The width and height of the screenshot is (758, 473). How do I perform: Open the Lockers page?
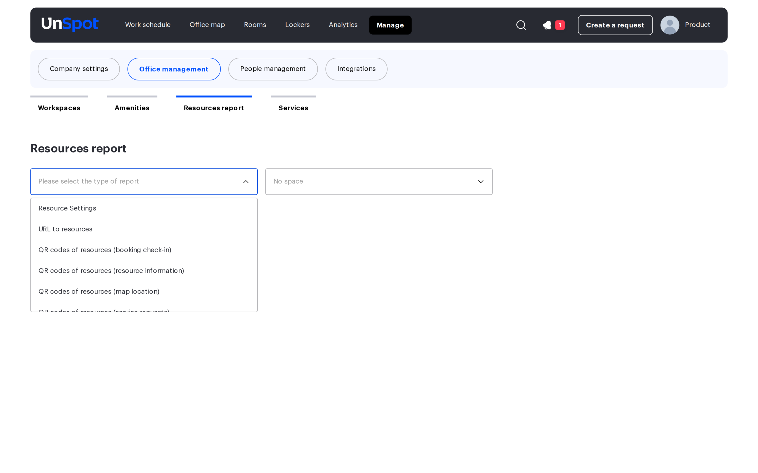(297, 25)
